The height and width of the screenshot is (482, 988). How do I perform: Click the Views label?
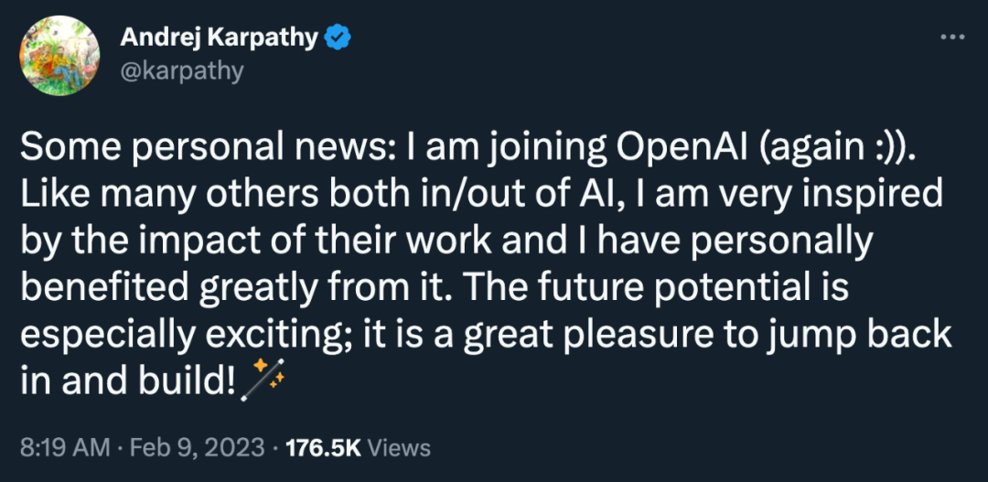coord(399,448)
